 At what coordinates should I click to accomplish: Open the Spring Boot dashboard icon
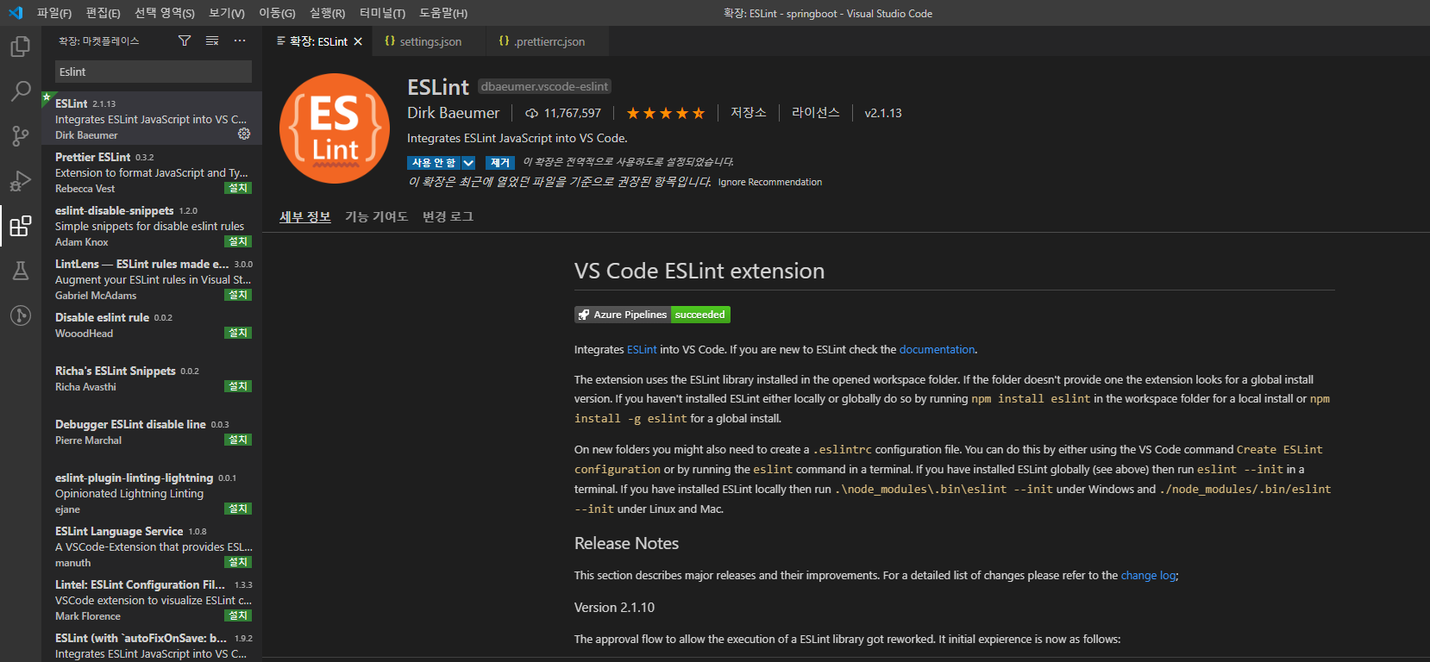[x=21, y=315]
